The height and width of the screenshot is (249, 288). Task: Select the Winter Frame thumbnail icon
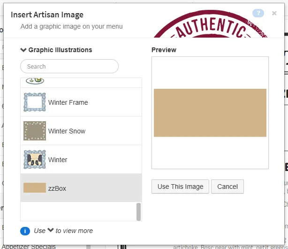pyautogui.click(x=35, y=102)
